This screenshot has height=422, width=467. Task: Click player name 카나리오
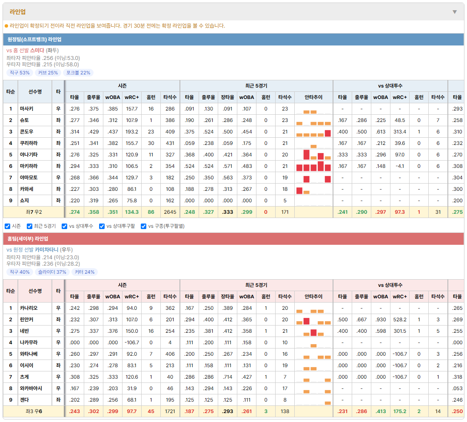click(28, 308)
